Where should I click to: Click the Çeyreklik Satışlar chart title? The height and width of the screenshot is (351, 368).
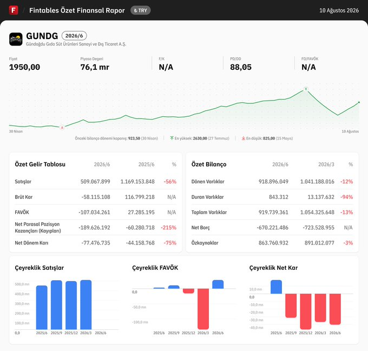point(39,268)
